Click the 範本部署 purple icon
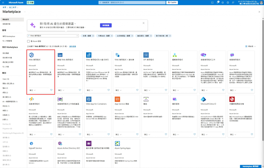 tap(89, 144)
